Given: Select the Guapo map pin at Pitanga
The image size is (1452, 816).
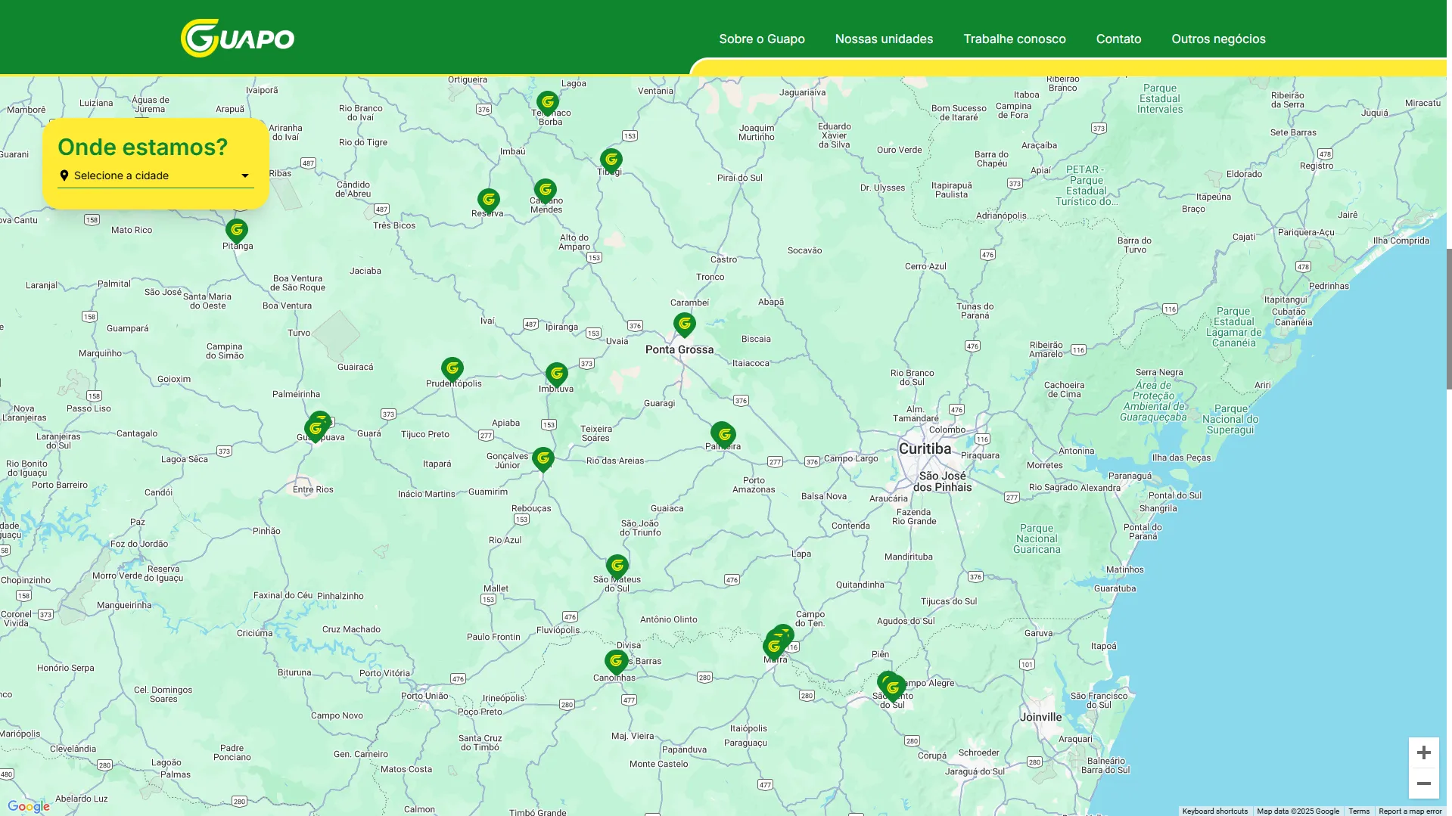Looking at the screenshot, I should pyautogui.click(x=237, y=231).
